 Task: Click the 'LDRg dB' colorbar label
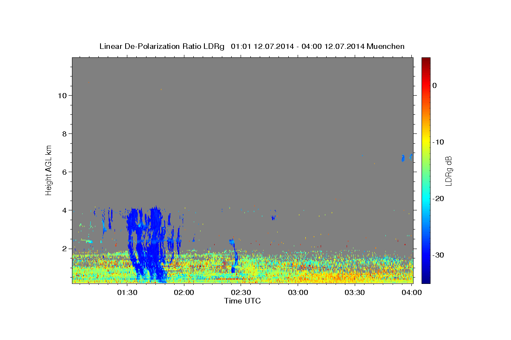tap(448, 171)
